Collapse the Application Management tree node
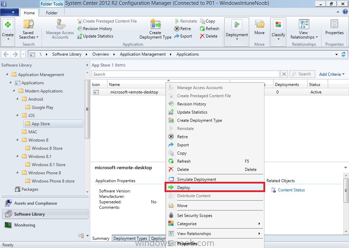This screenshot has width=349, height=248. [x=7, y=74]
